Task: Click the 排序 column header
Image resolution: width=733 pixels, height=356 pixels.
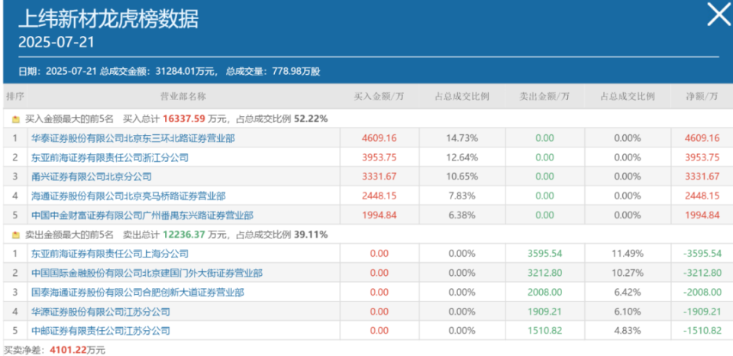Action: click(15, 96)
